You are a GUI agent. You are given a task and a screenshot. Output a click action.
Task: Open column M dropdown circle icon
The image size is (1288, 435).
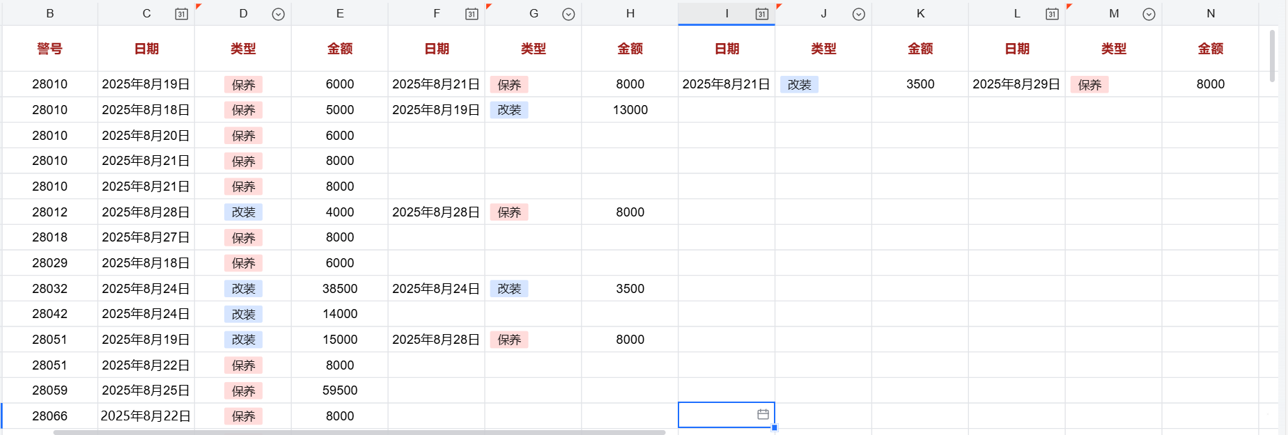pos(1149,14)
